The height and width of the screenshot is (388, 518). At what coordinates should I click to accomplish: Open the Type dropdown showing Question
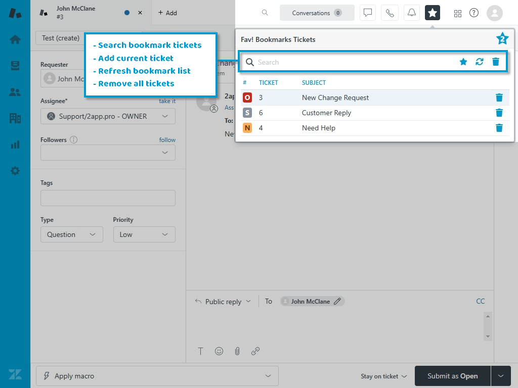[71, 234]
